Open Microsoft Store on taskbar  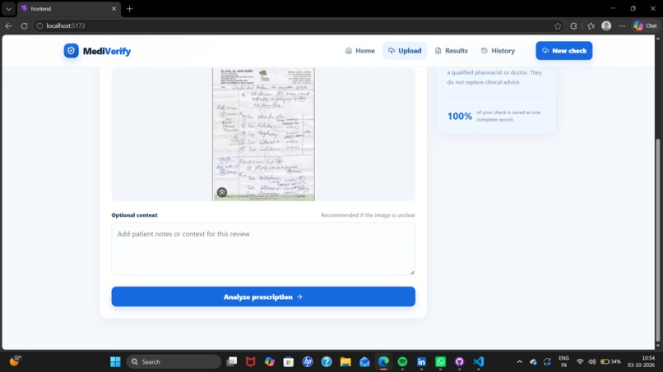click(289, 362)
